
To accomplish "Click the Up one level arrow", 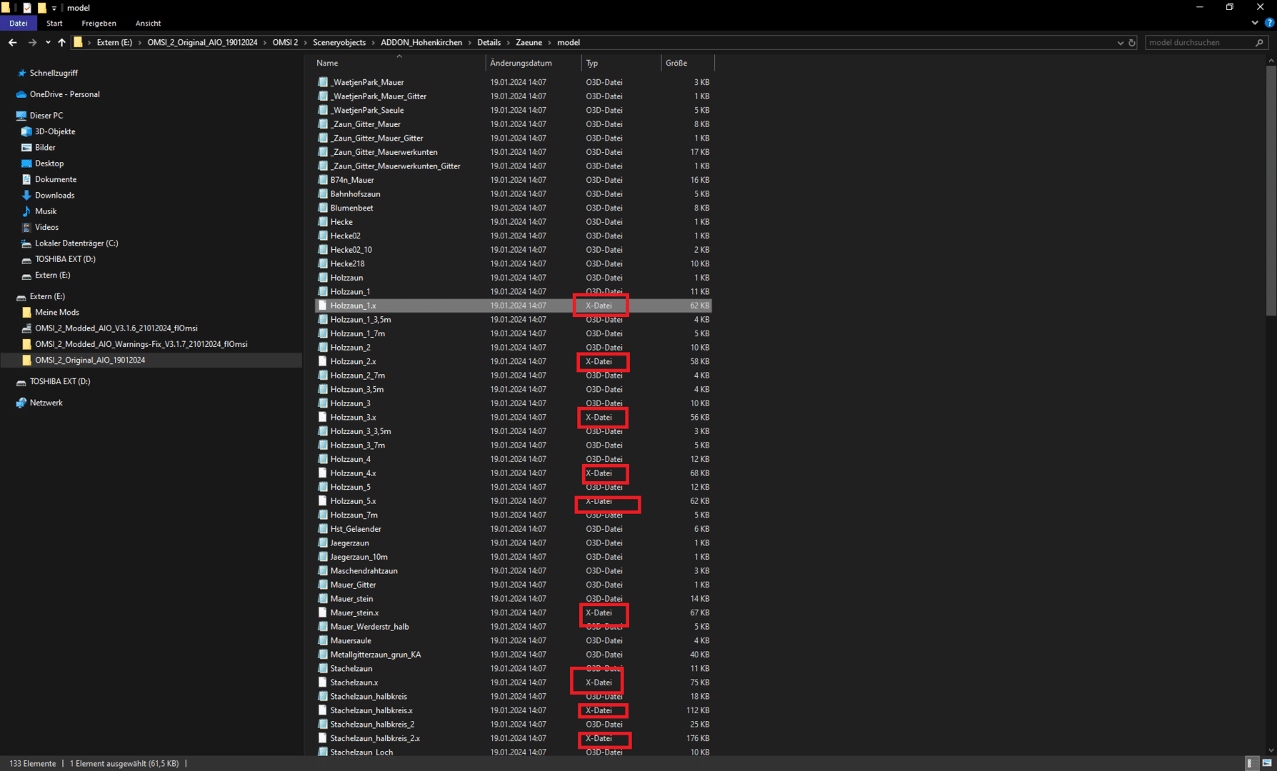I will 62,43.
